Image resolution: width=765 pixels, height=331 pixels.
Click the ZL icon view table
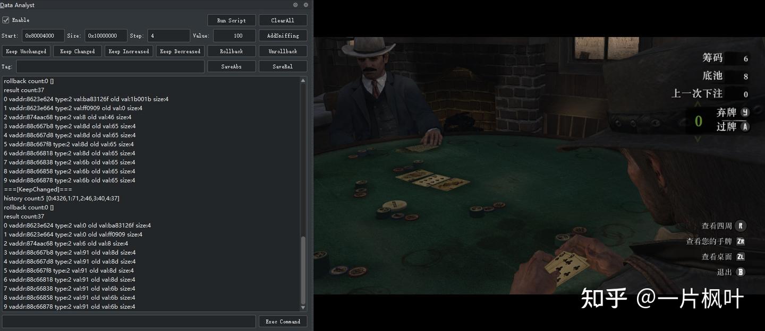[741, 257]
